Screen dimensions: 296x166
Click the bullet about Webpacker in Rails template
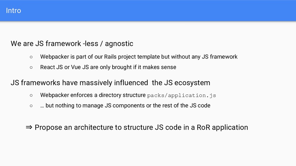(x=139, y=57)
